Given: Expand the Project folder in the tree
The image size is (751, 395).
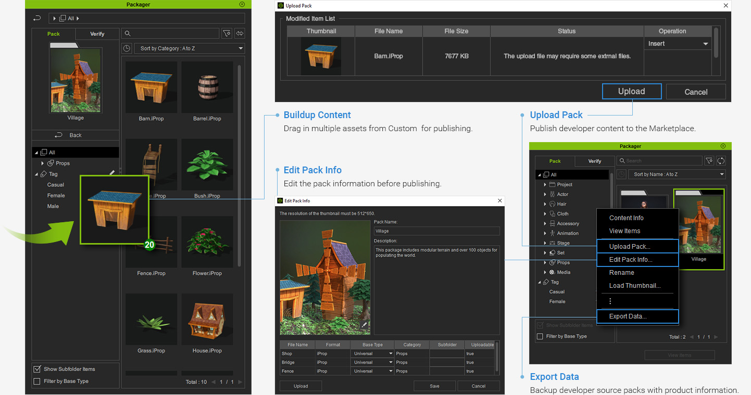Looking at the screenshot, I should click(x=545, y=185).
